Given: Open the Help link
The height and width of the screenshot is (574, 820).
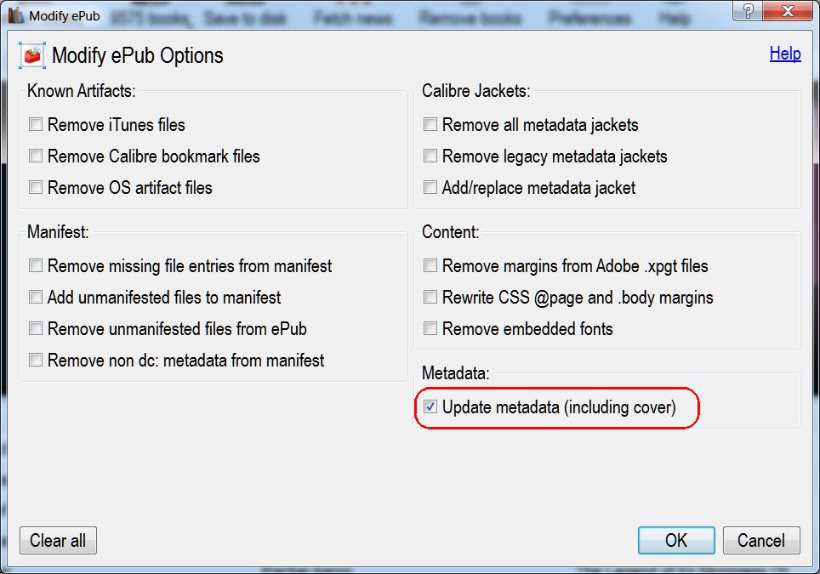Looking at the screenshot, I should click(x=784, y=54).
